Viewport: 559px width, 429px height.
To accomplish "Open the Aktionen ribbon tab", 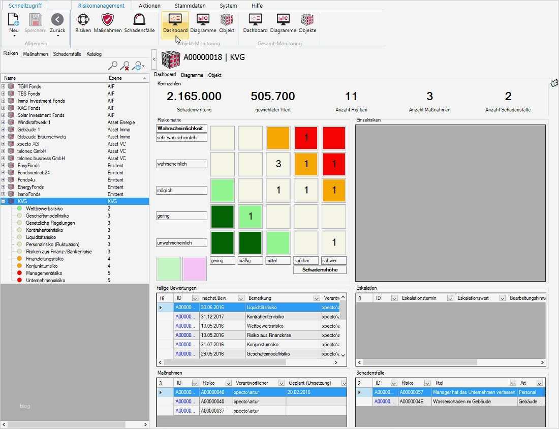I will point(149,6).
